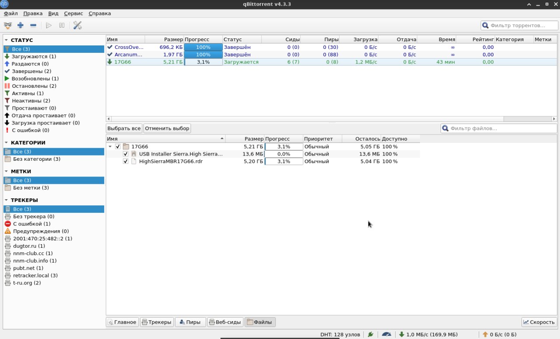Select the Arcanum... torrent row
Screen dimensions: 560x339
[x=331, y=55]
